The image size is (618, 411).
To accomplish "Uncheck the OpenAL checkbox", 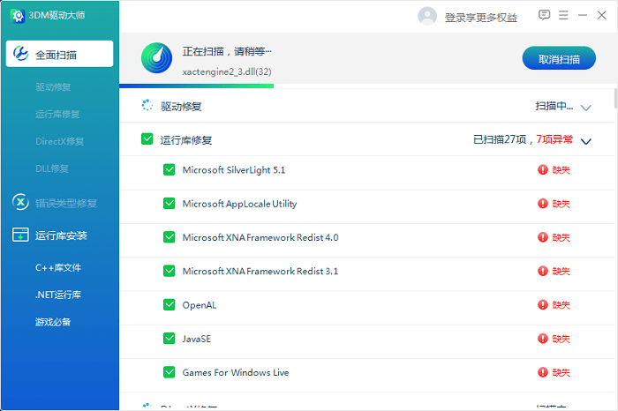I will (170, 304).
